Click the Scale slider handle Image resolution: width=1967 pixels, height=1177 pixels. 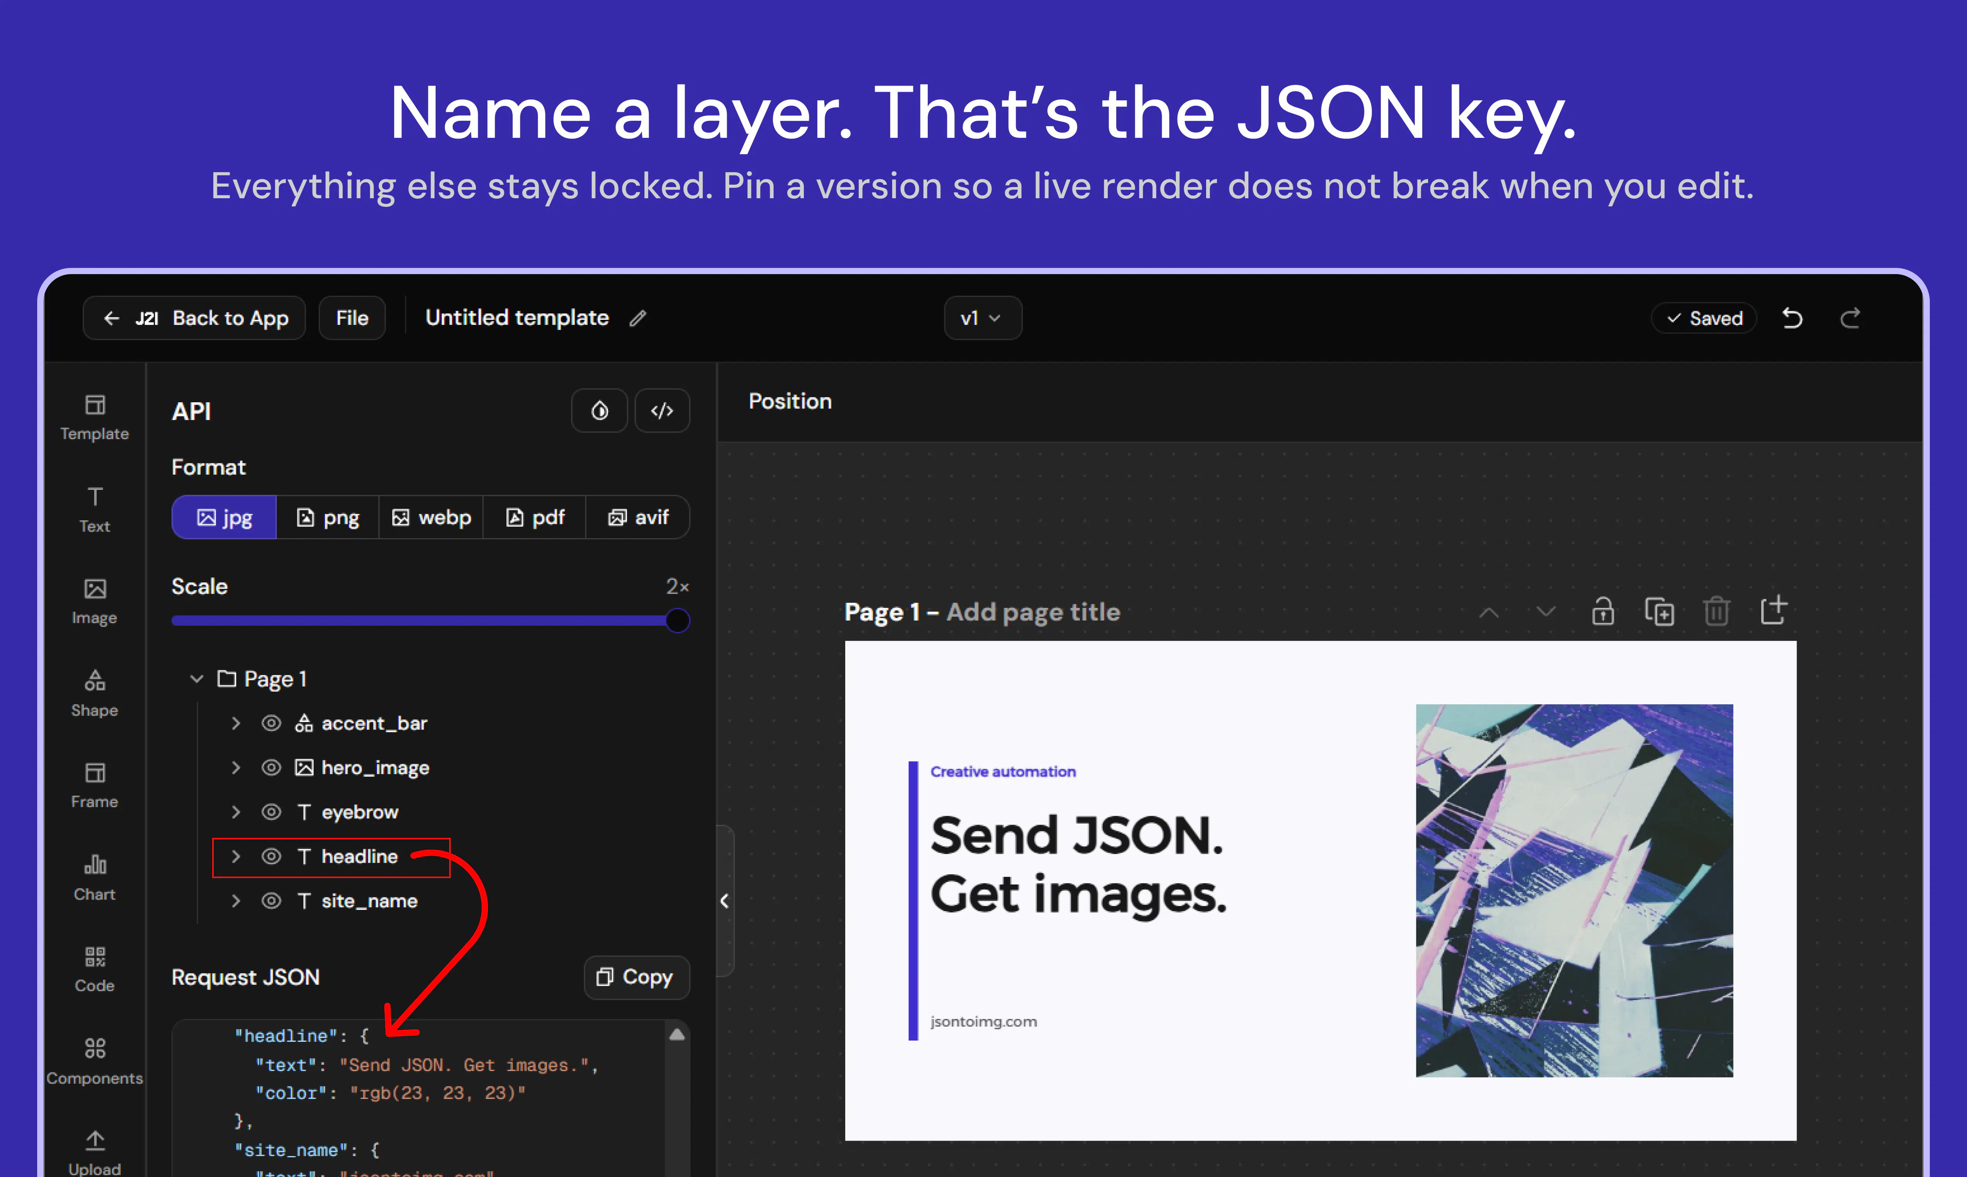(677, 620)
